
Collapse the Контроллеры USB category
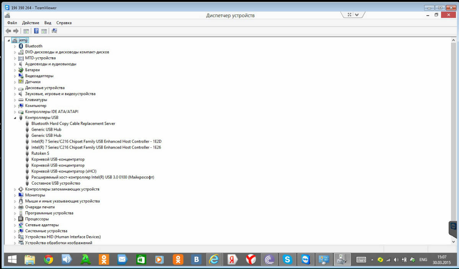(x=15, y=118)
